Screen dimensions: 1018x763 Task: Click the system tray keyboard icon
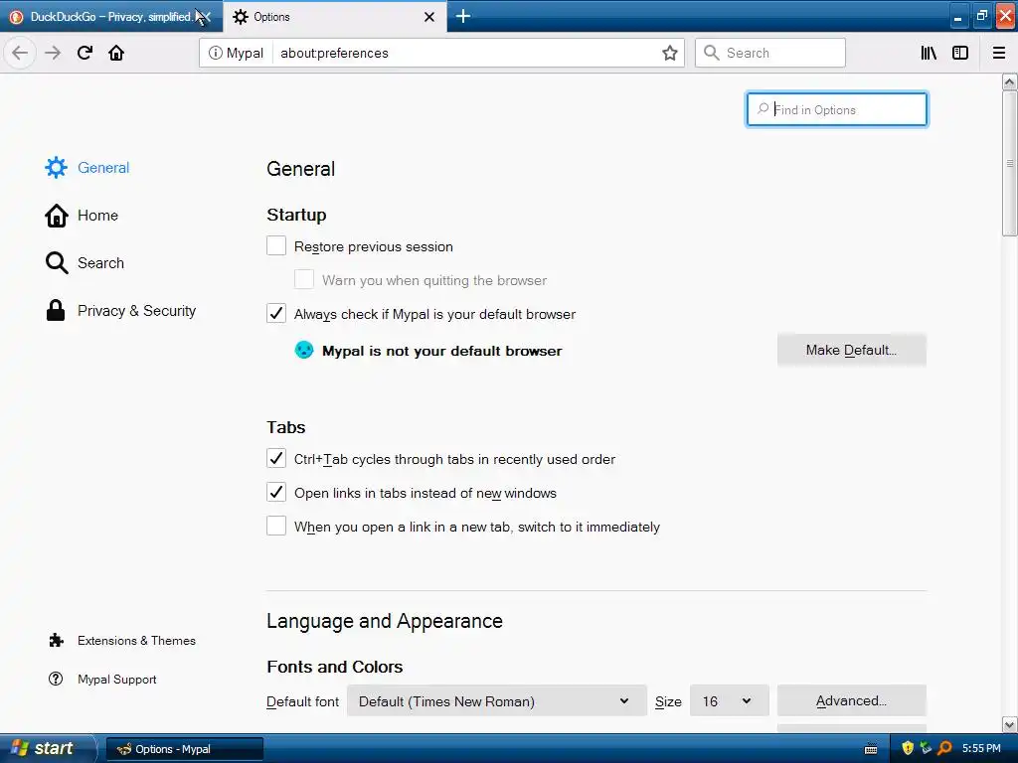tap(871, 749)
